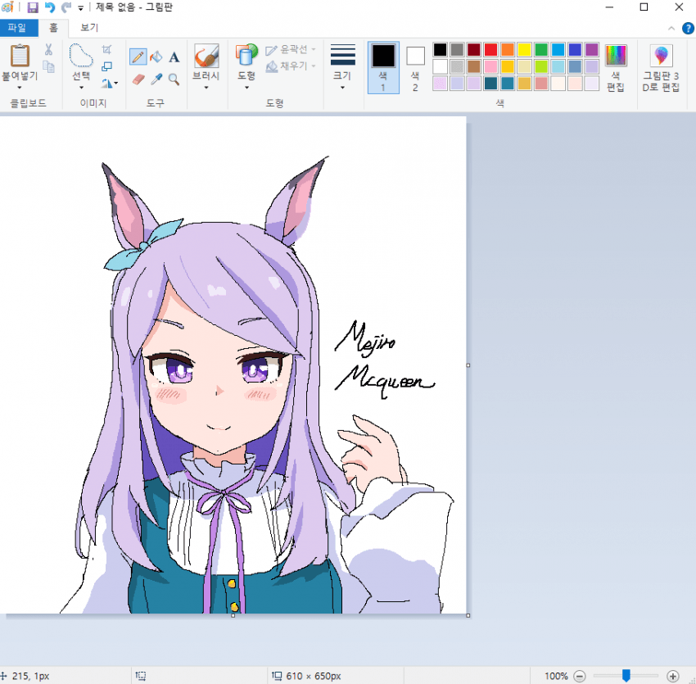Viewport: 696px width, 684px height.
Task: Click the zoom out minus button
Action: point(579,676)
